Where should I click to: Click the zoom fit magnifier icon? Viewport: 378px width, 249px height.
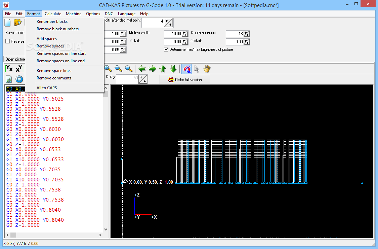click(129, 69)
